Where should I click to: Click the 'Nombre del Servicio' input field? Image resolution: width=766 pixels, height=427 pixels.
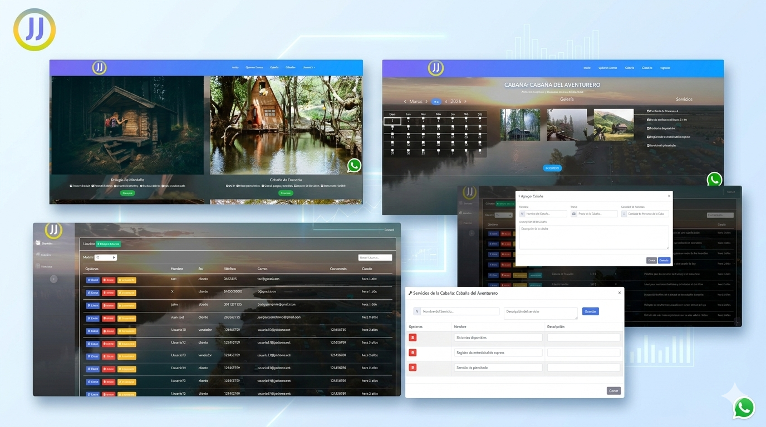(x=459, y=311)
